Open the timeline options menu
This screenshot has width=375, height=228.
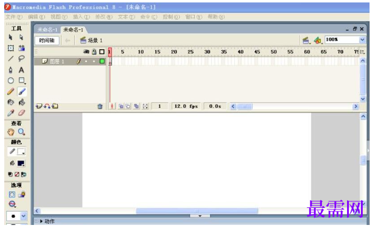click(x=362, y=52)
